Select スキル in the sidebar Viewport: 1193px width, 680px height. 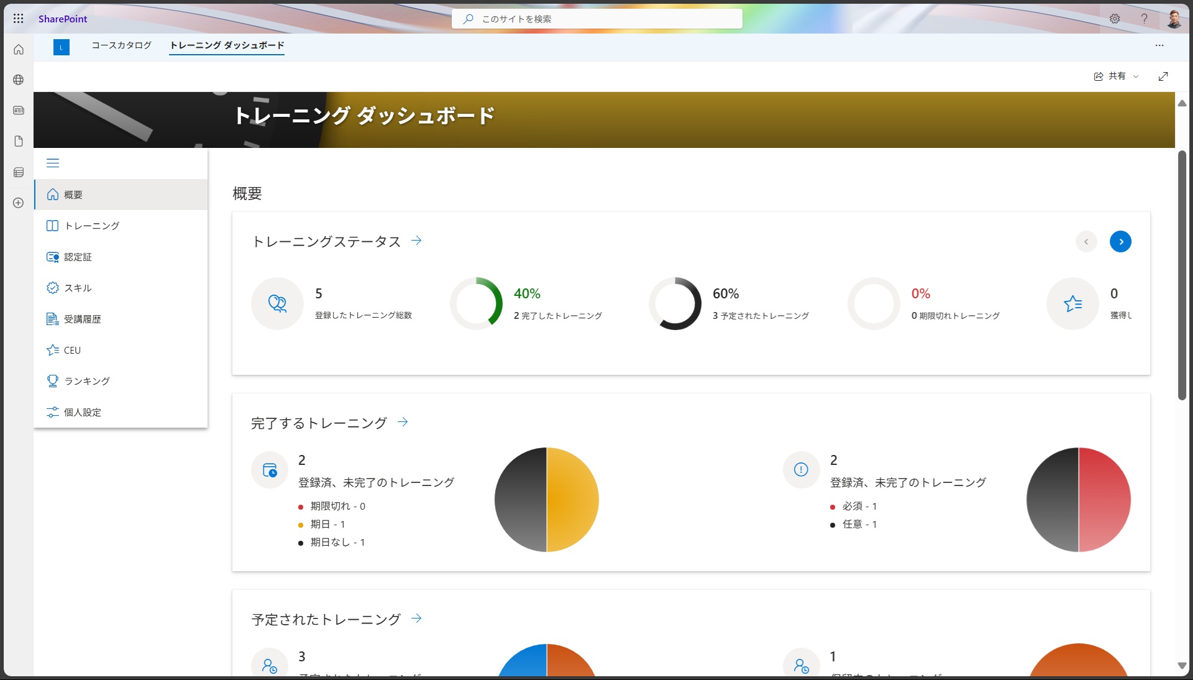coord(121,288)
